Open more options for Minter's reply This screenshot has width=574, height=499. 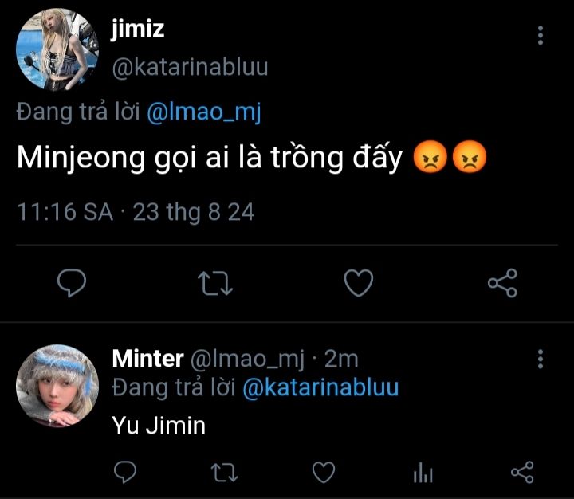541,358
